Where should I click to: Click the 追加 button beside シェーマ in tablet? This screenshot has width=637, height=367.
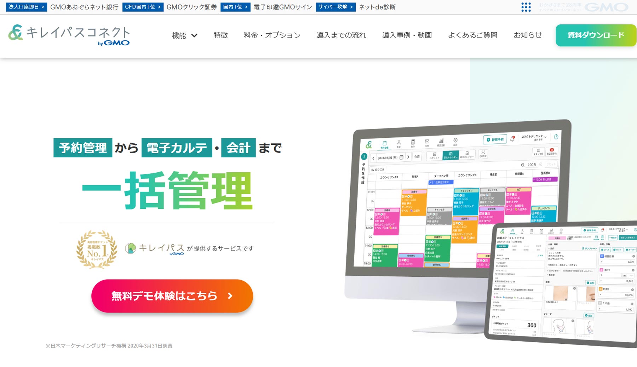click(589, 315)
